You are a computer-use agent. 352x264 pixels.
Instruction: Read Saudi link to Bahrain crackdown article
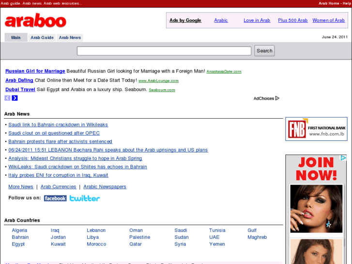click(x=58, y=124)
